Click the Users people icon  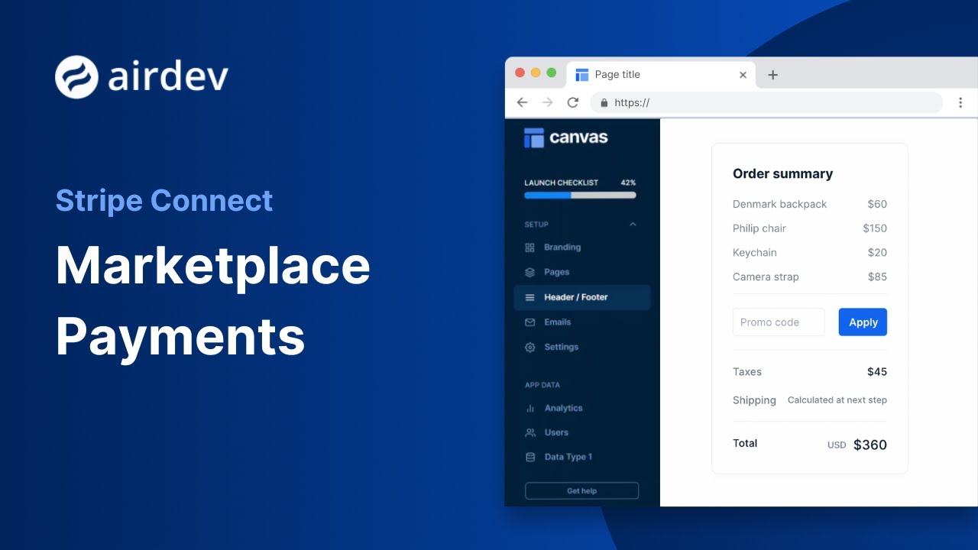pyautogui.click(x=530, y=433)
